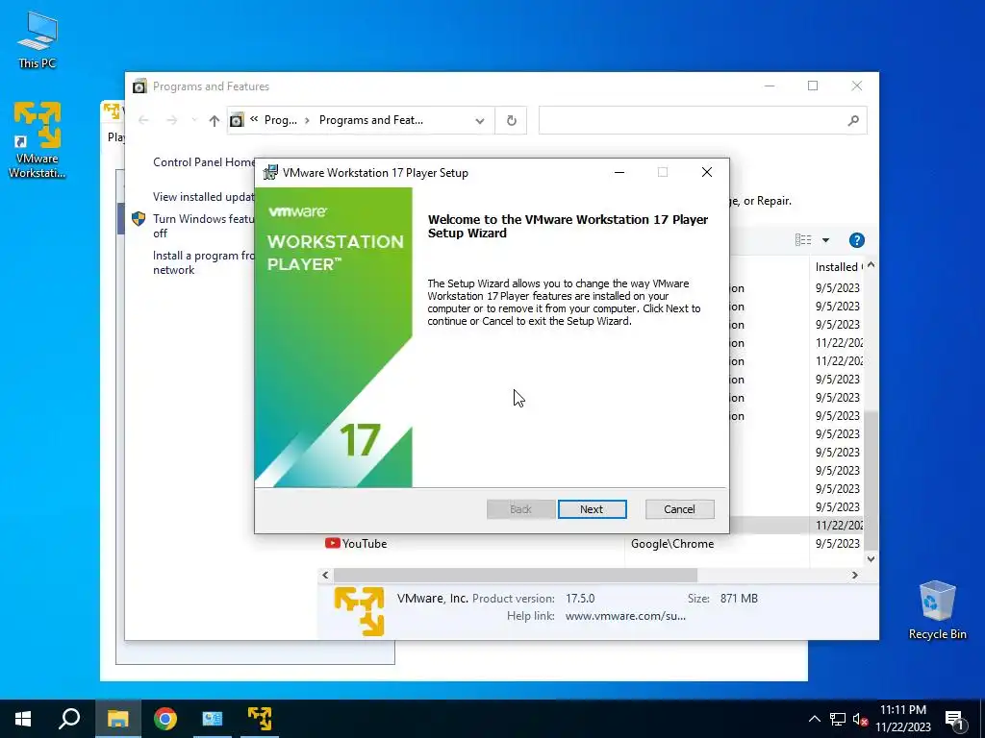Click product version 17.5.0 value
This screenshot has height=738, width=985.
coord(580,599)
